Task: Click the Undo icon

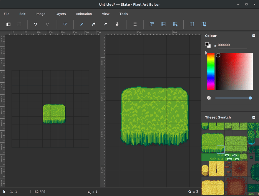Action: (x=35, y=24)
